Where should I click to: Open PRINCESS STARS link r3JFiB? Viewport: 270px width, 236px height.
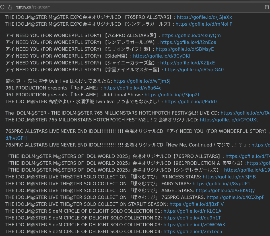229,177
